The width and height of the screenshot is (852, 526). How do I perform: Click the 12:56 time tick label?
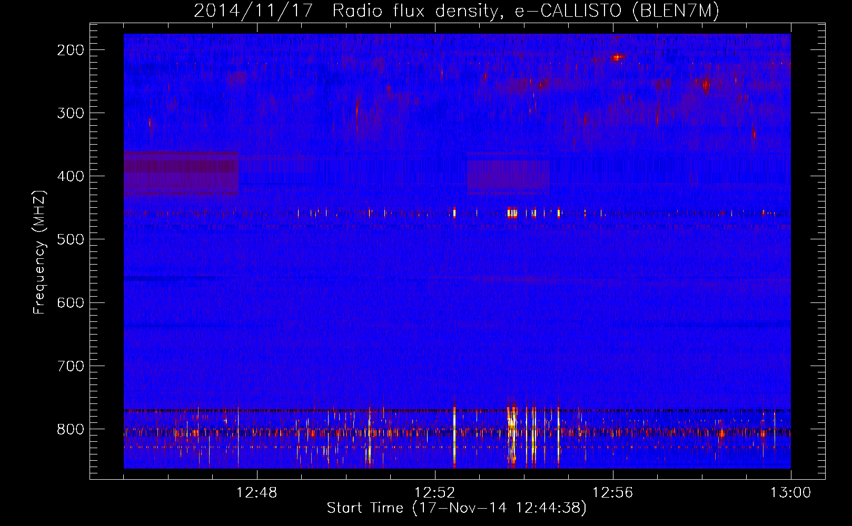click(x=613, y=493)
